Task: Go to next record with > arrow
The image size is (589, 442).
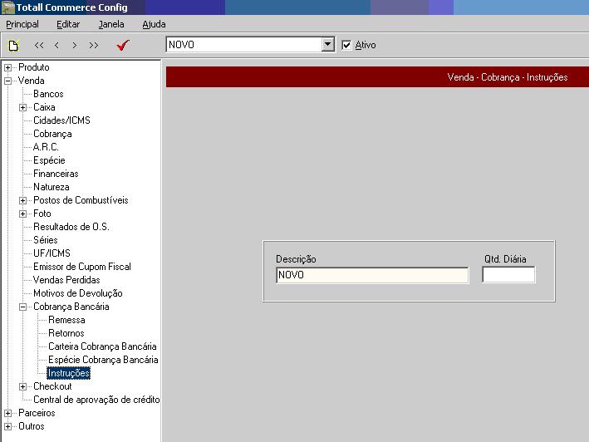Action: click(x=75, y=46)
